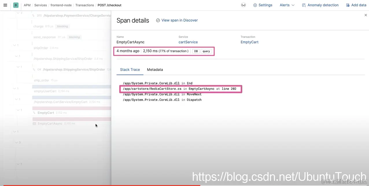369x186 pixels.
Task: Open the EmptyCart transaction link
Action: [x=250, y=42]
